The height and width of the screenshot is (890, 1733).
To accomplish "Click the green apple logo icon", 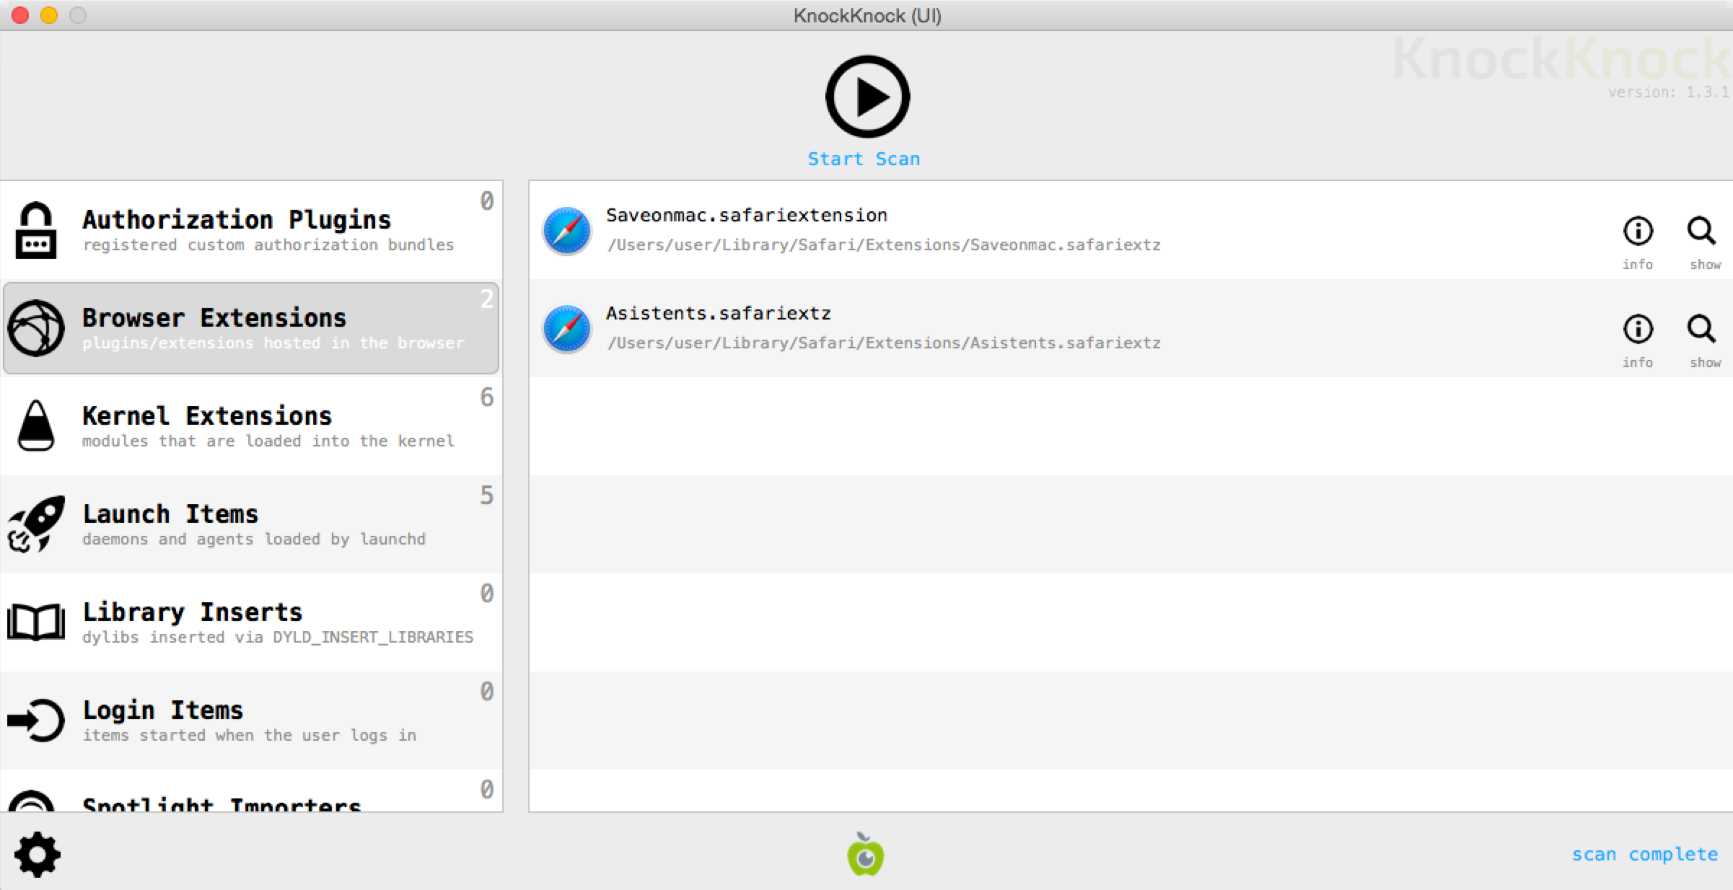I will [866, 855].
